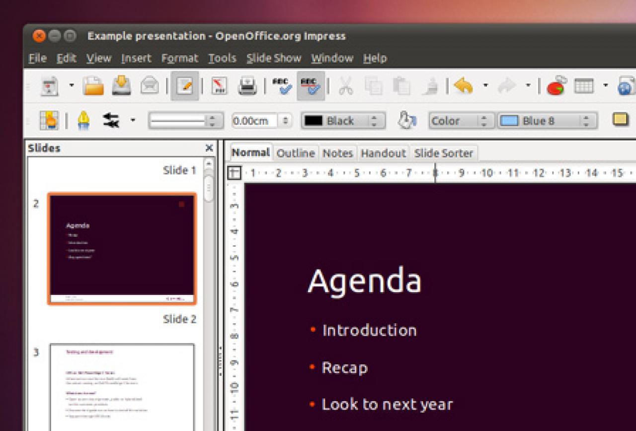Click Export Directly as PDF icon
Viewport: 636px width, 431px height.
click(219, 86)
